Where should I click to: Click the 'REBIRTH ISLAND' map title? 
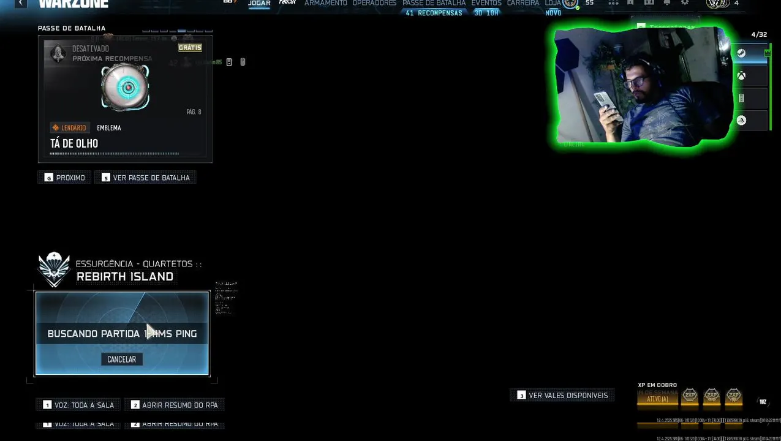(125, 277)
